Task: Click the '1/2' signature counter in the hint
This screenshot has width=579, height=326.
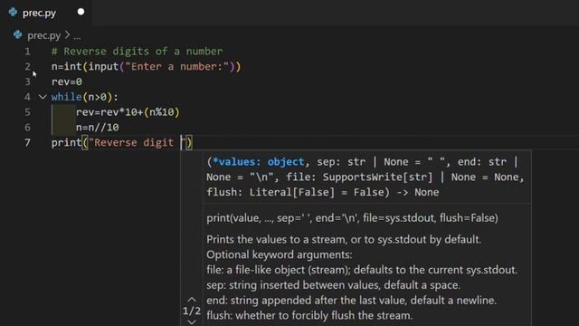Action: pos(192,311)
